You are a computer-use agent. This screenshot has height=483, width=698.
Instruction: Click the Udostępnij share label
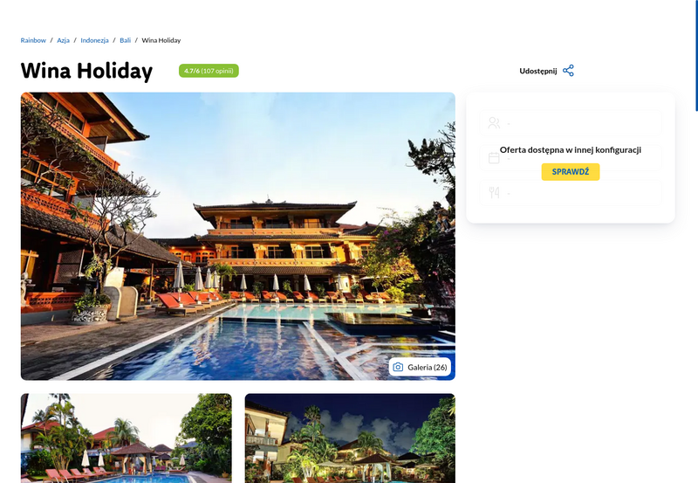[537, 71]
